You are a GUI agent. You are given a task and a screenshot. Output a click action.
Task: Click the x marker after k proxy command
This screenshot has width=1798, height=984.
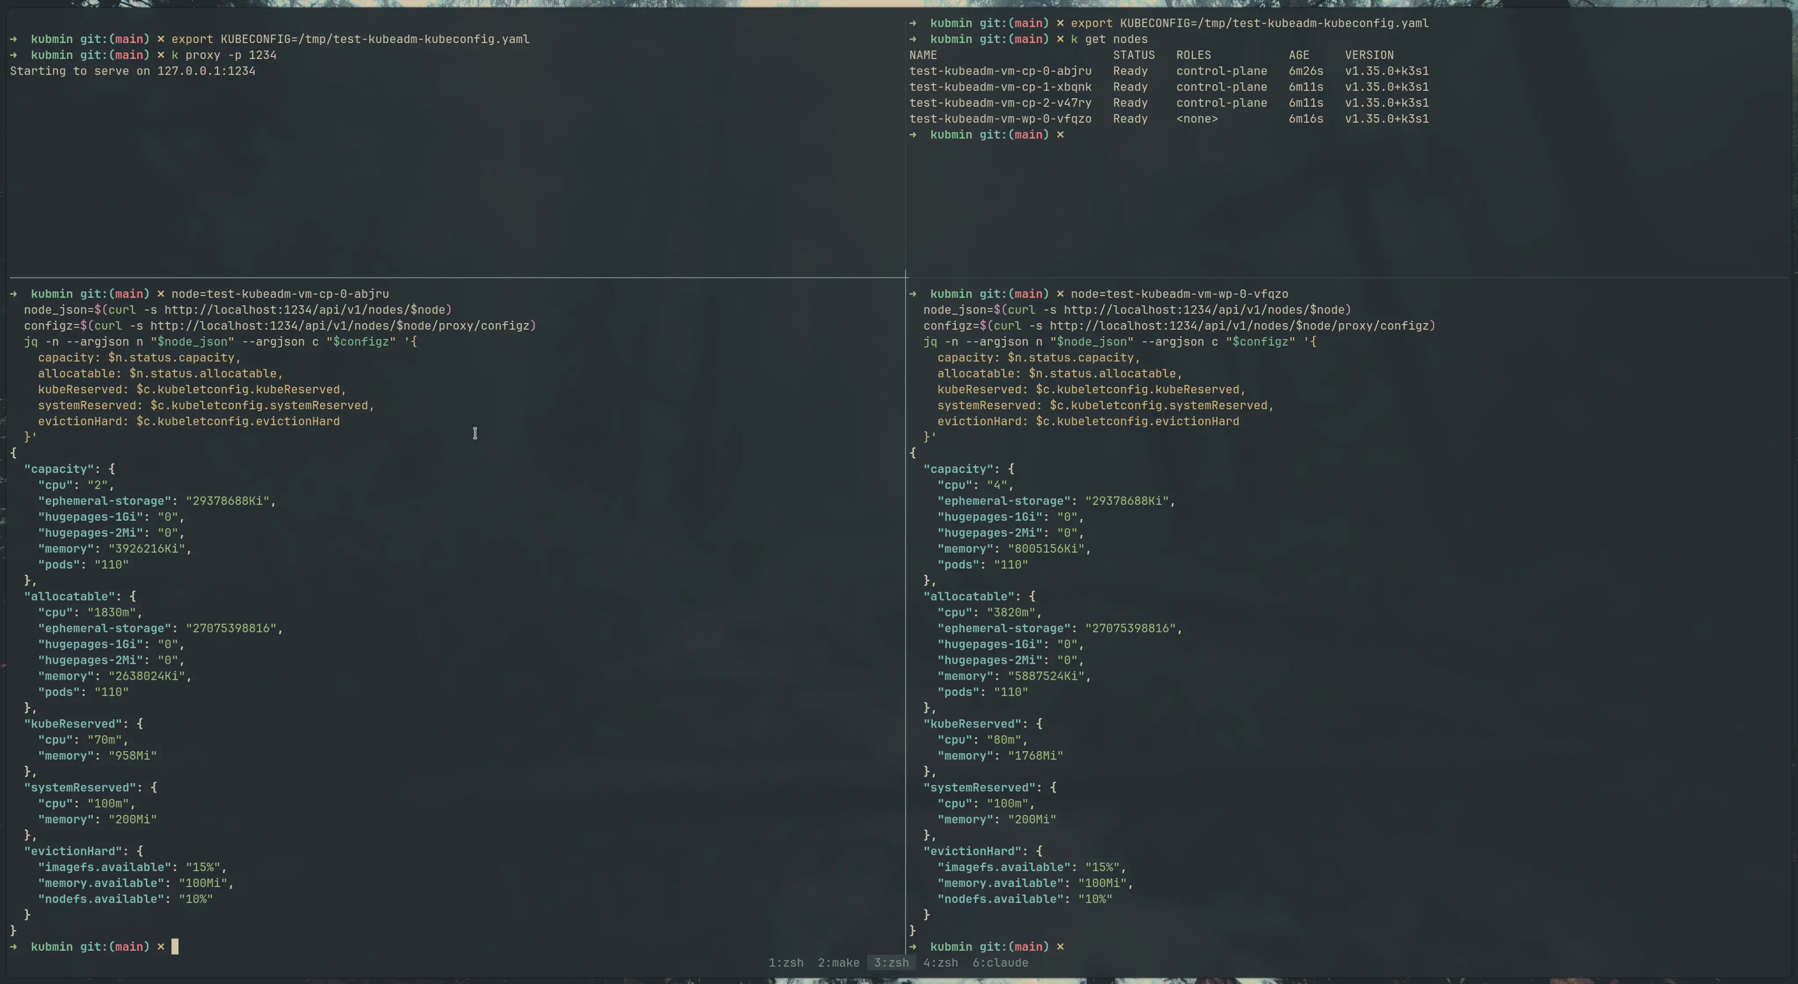coord(161,55)
